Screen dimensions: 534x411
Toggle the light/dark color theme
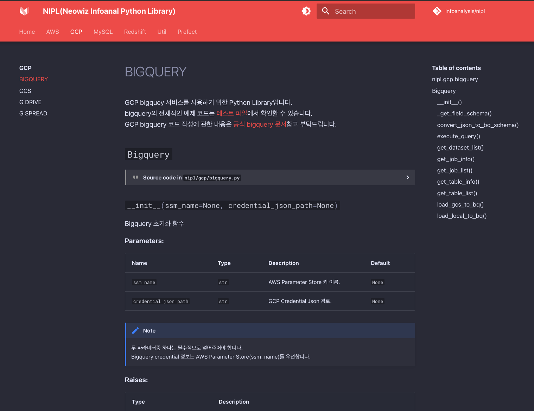point(306,11)
